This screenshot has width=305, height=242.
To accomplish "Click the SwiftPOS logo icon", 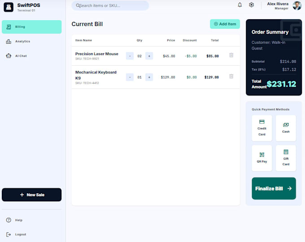I will click(9, 7).
